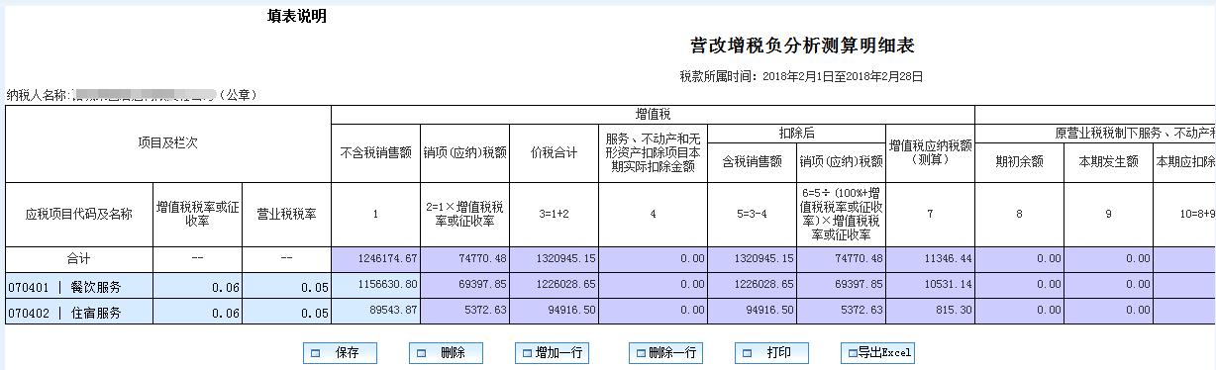Viewport: 1216px width, 370px height.
Task: Click the 价税合计 column header
Action: click(x=555, y=153)
